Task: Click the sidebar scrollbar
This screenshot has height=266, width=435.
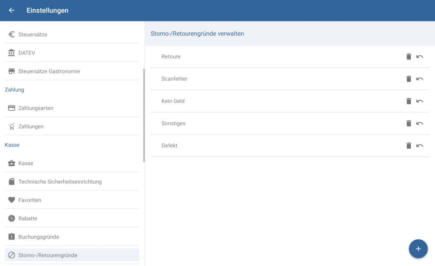Action: pos(144,115)
